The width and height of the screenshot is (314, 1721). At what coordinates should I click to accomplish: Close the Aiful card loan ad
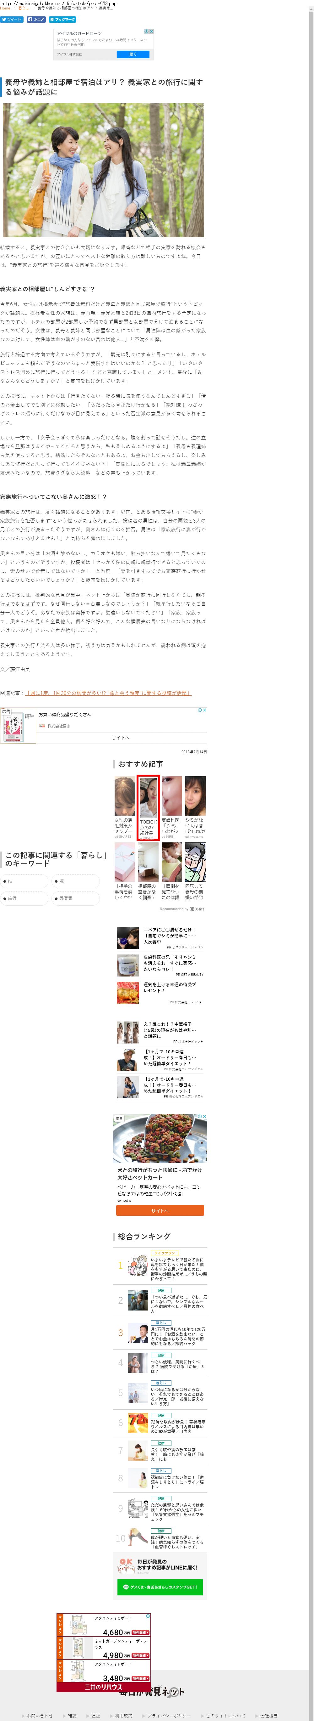pyautogui.click(x=151, y=31)
